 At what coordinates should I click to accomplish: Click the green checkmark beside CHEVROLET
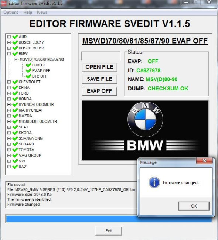[15, 82]
